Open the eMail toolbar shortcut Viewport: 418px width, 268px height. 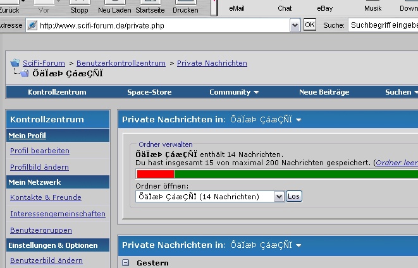point(237,8)
